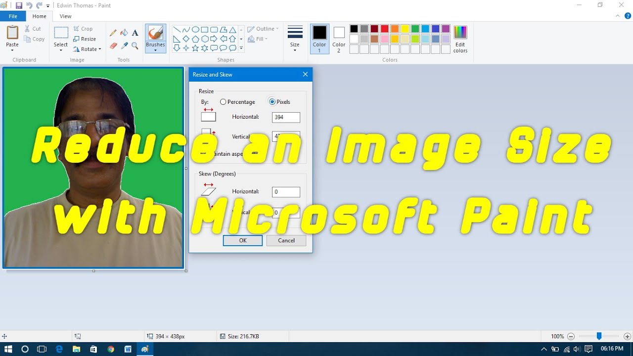Screen dimensions: 633x356
Task: Choose the Diamond shape
Action: click(186, 39)
